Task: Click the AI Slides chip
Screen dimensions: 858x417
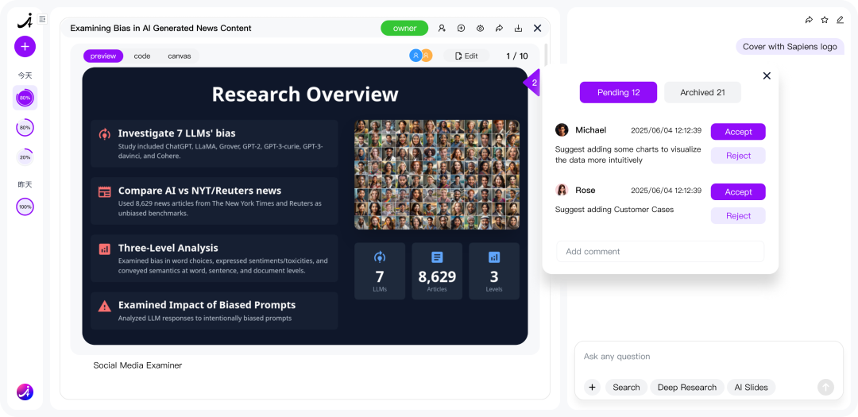Action: [751, 388]
